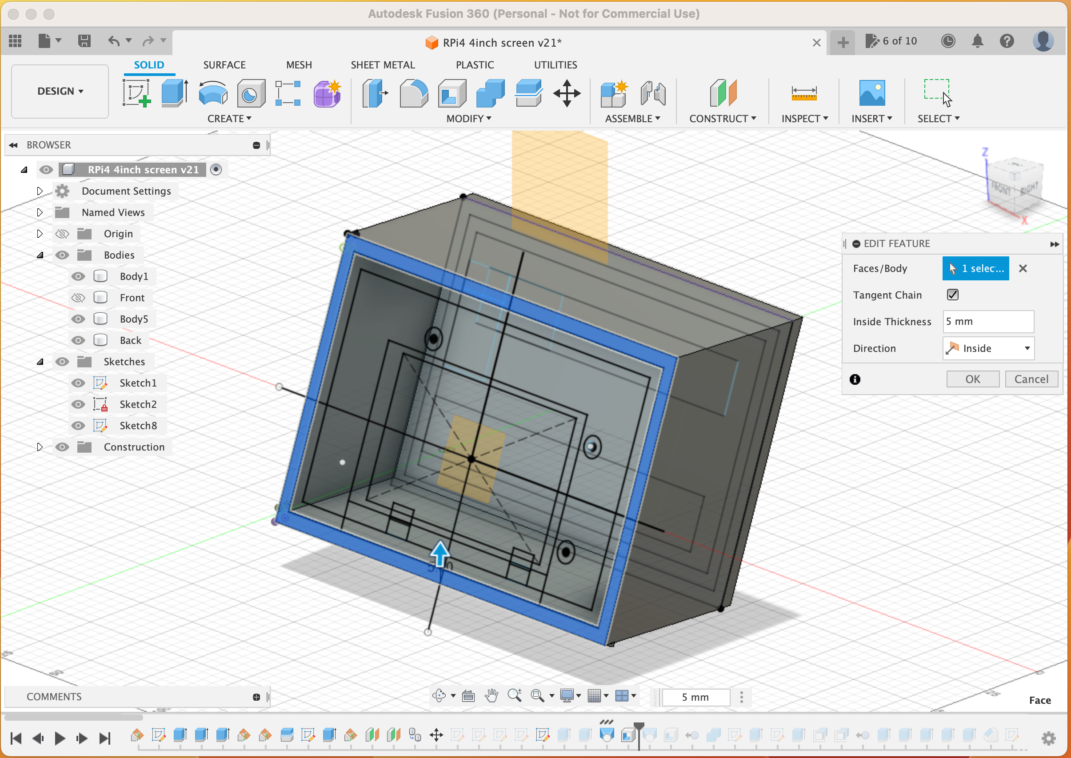
Task: Select the Press Pull tool icon
Action: tap(376, 93)
